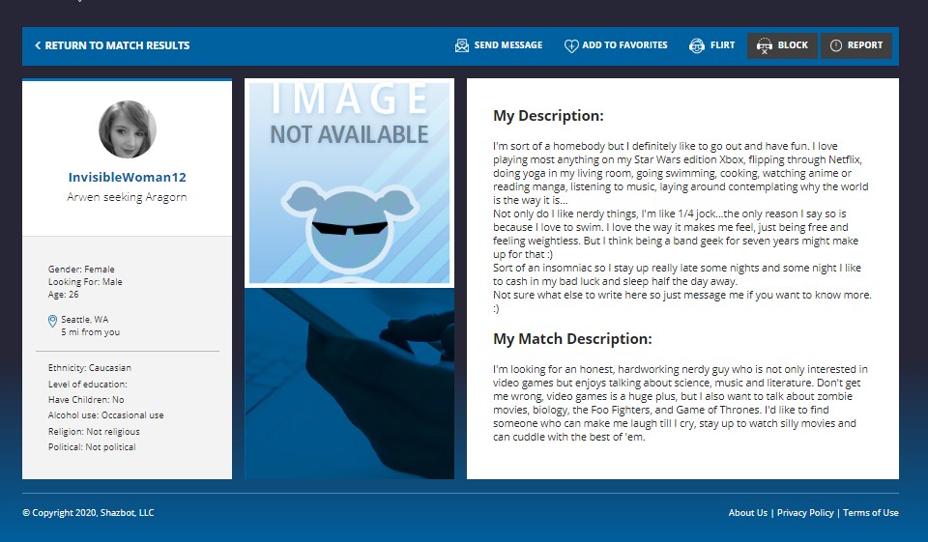
Task: Open InvisibleWoman12's round profile avatar
Action: coord(128,129)
